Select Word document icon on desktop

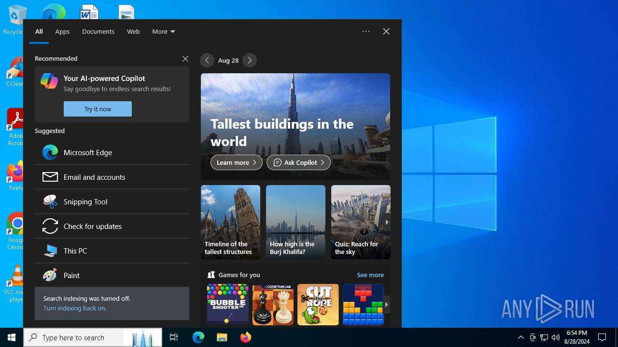[89, 12]
